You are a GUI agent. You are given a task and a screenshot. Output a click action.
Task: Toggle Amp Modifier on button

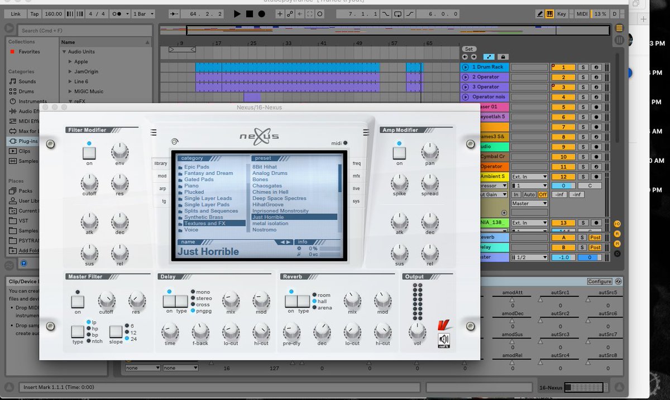(x=399, y=153)
